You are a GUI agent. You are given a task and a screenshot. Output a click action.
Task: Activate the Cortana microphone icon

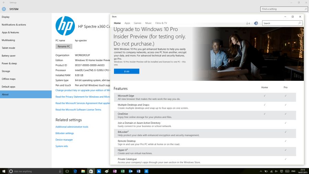pos(60,171)
